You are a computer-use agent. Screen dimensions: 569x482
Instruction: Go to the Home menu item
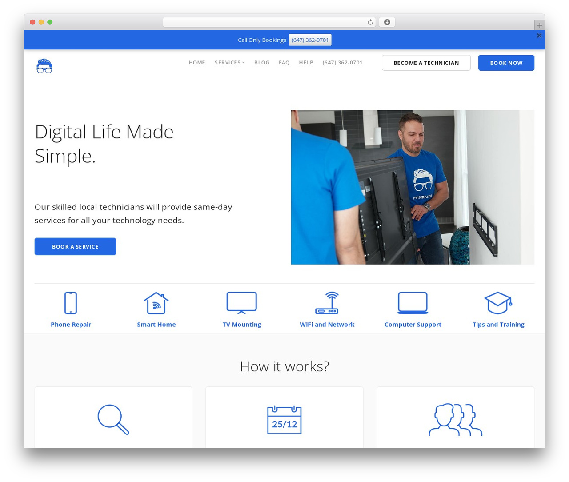pyautogui.click(x=197, y=63)
